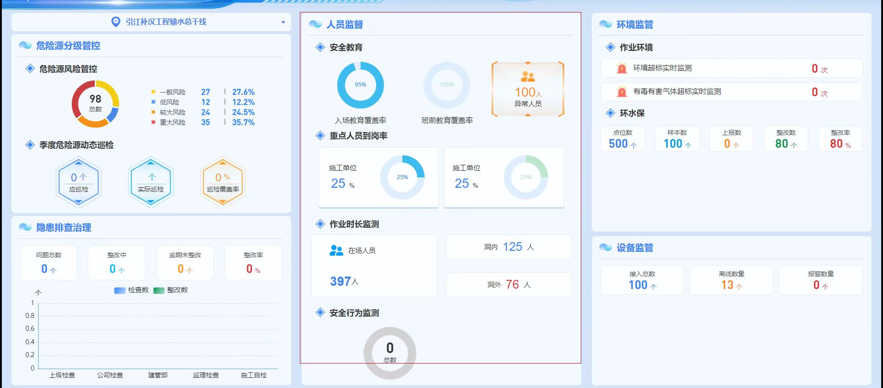Click the diamond icon beside 危险源风险管控
The image size is (883, 388).
tap(30, 69)
